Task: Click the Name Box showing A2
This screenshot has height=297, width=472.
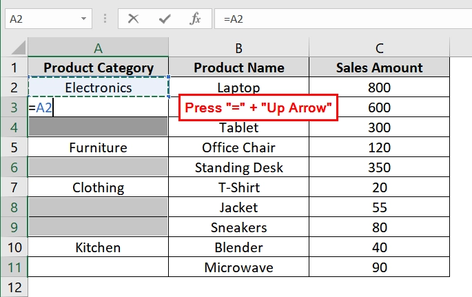Action: tap(48, 19)
